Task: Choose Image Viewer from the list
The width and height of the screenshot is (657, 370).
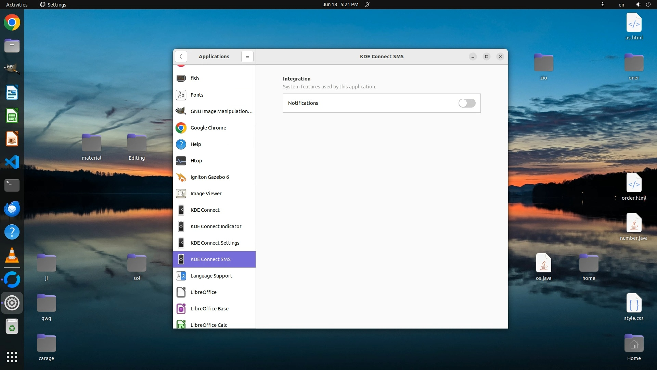Action: tap(206, 194)
